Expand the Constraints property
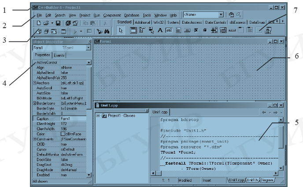 pos(34,139)
